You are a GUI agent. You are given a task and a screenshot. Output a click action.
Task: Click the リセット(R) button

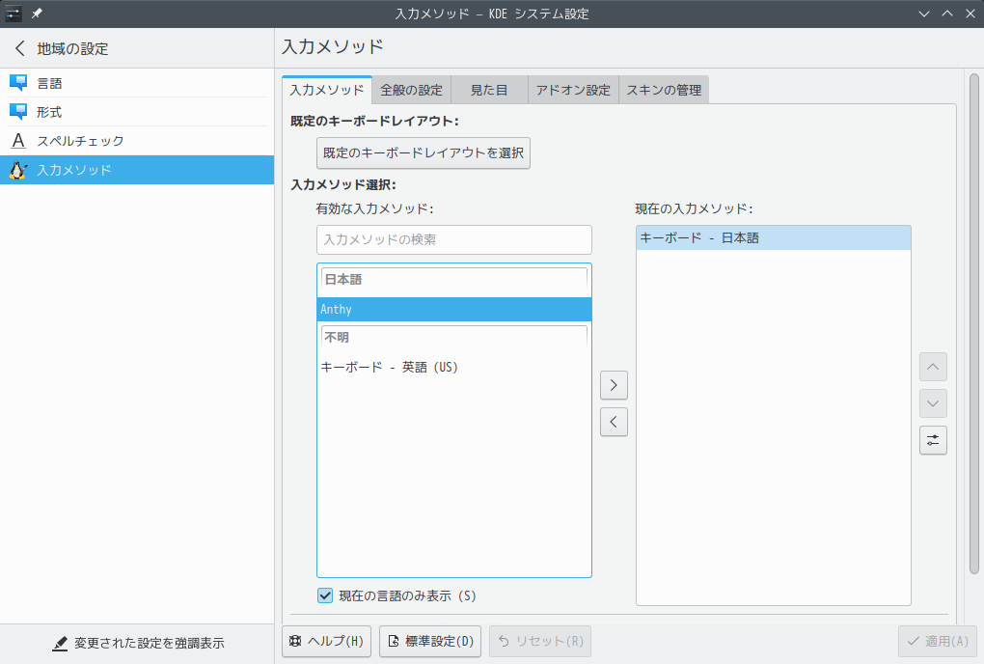pos(540,642)
